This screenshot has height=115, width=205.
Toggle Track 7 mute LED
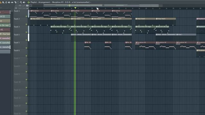pyautogui.click(x=26, y=64)
